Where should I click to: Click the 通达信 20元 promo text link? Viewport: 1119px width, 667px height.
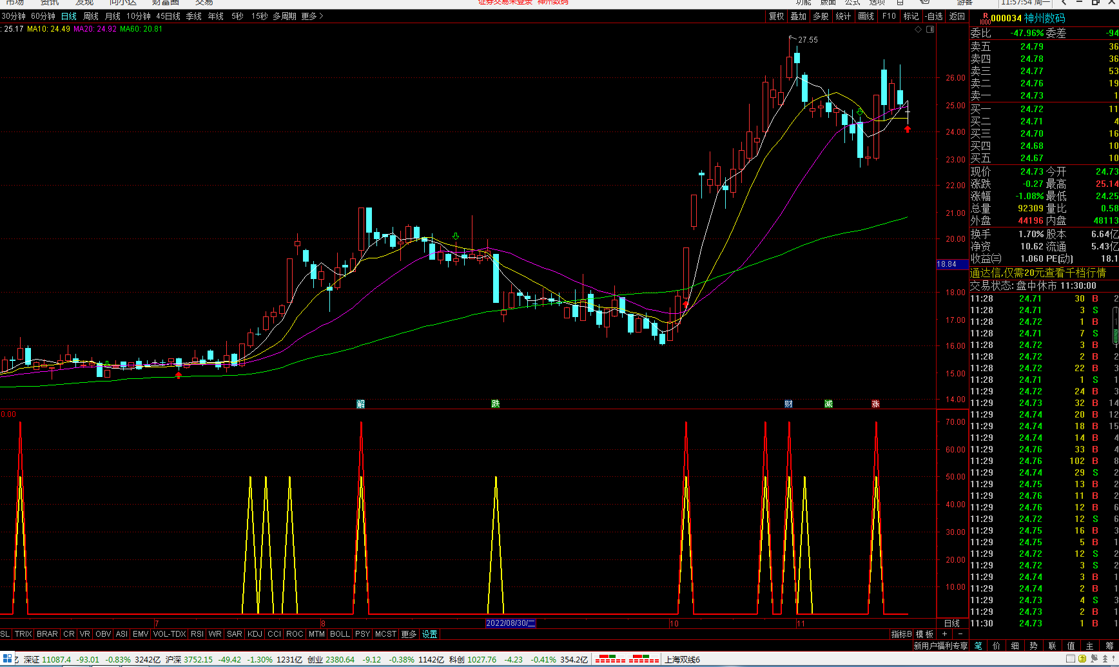tap(1038, 273)
